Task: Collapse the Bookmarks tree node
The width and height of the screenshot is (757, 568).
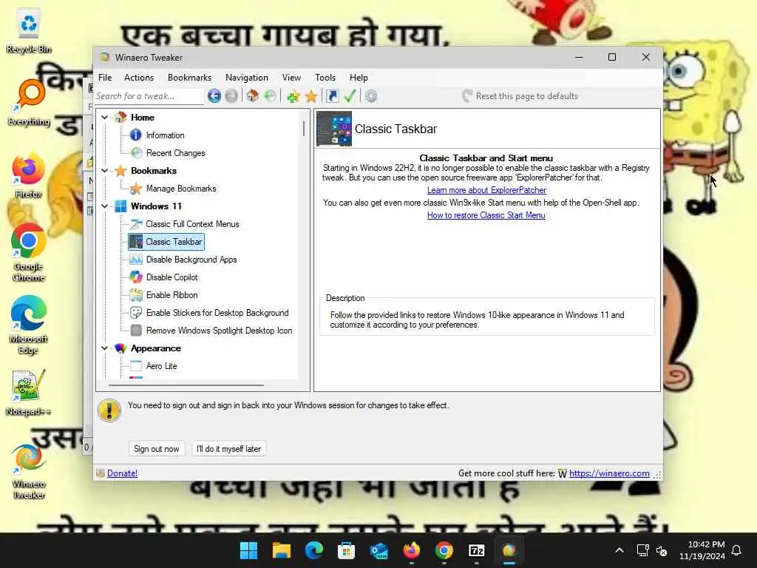Action: coord(104,171)
